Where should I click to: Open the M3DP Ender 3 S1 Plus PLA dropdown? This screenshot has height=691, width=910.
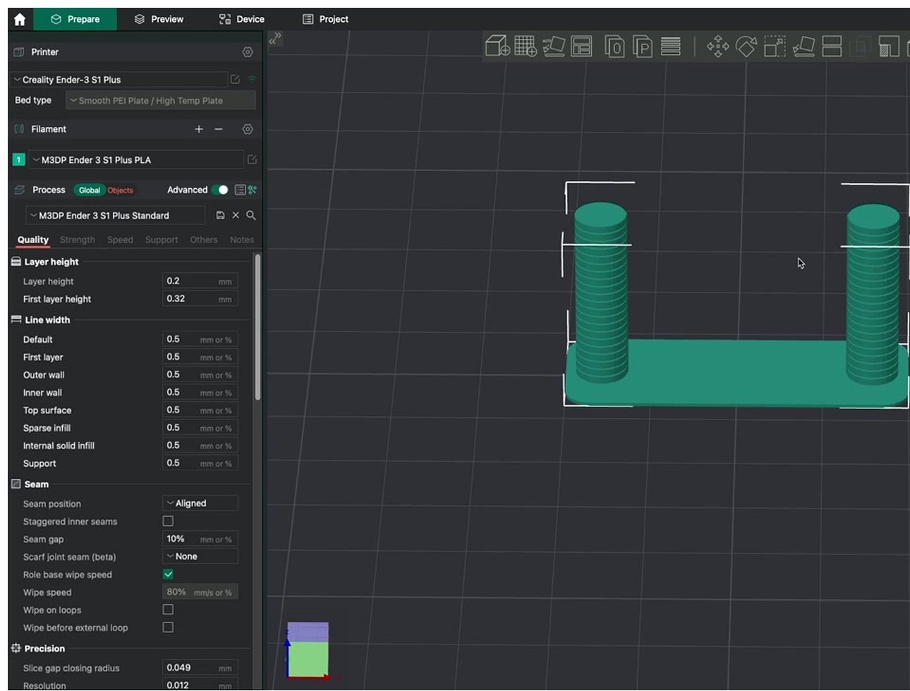tap(136, 160)
